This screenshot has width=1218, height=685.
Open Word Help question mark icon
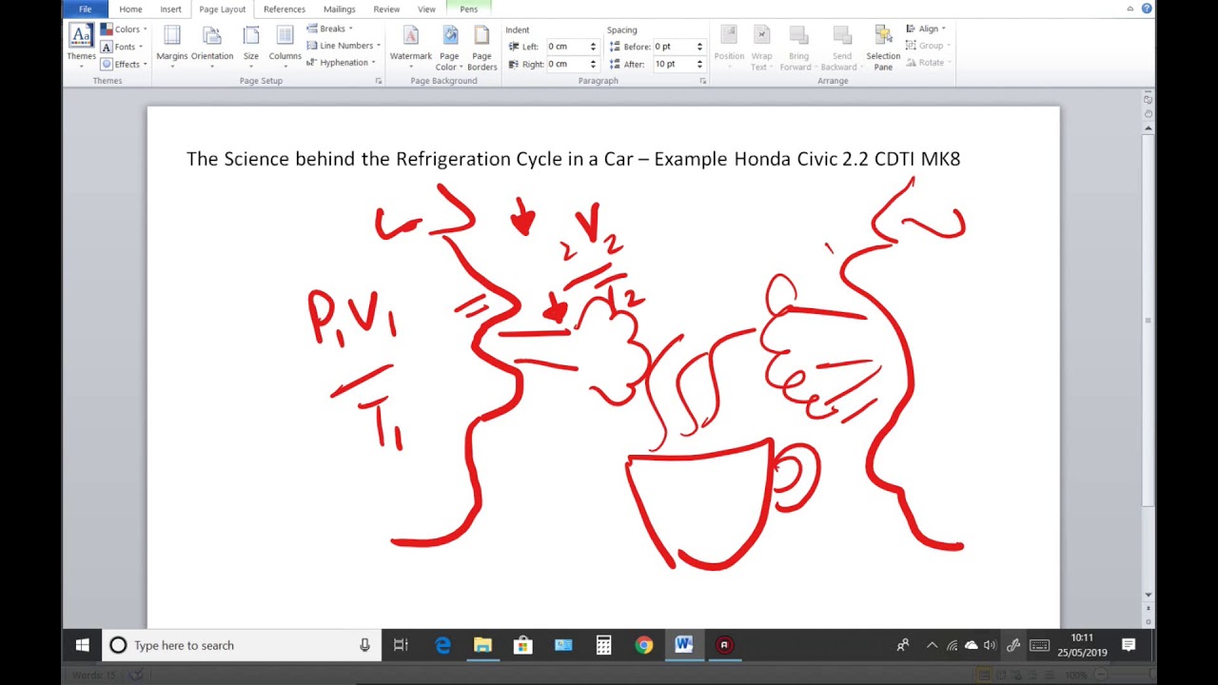tap(1147, 9)
